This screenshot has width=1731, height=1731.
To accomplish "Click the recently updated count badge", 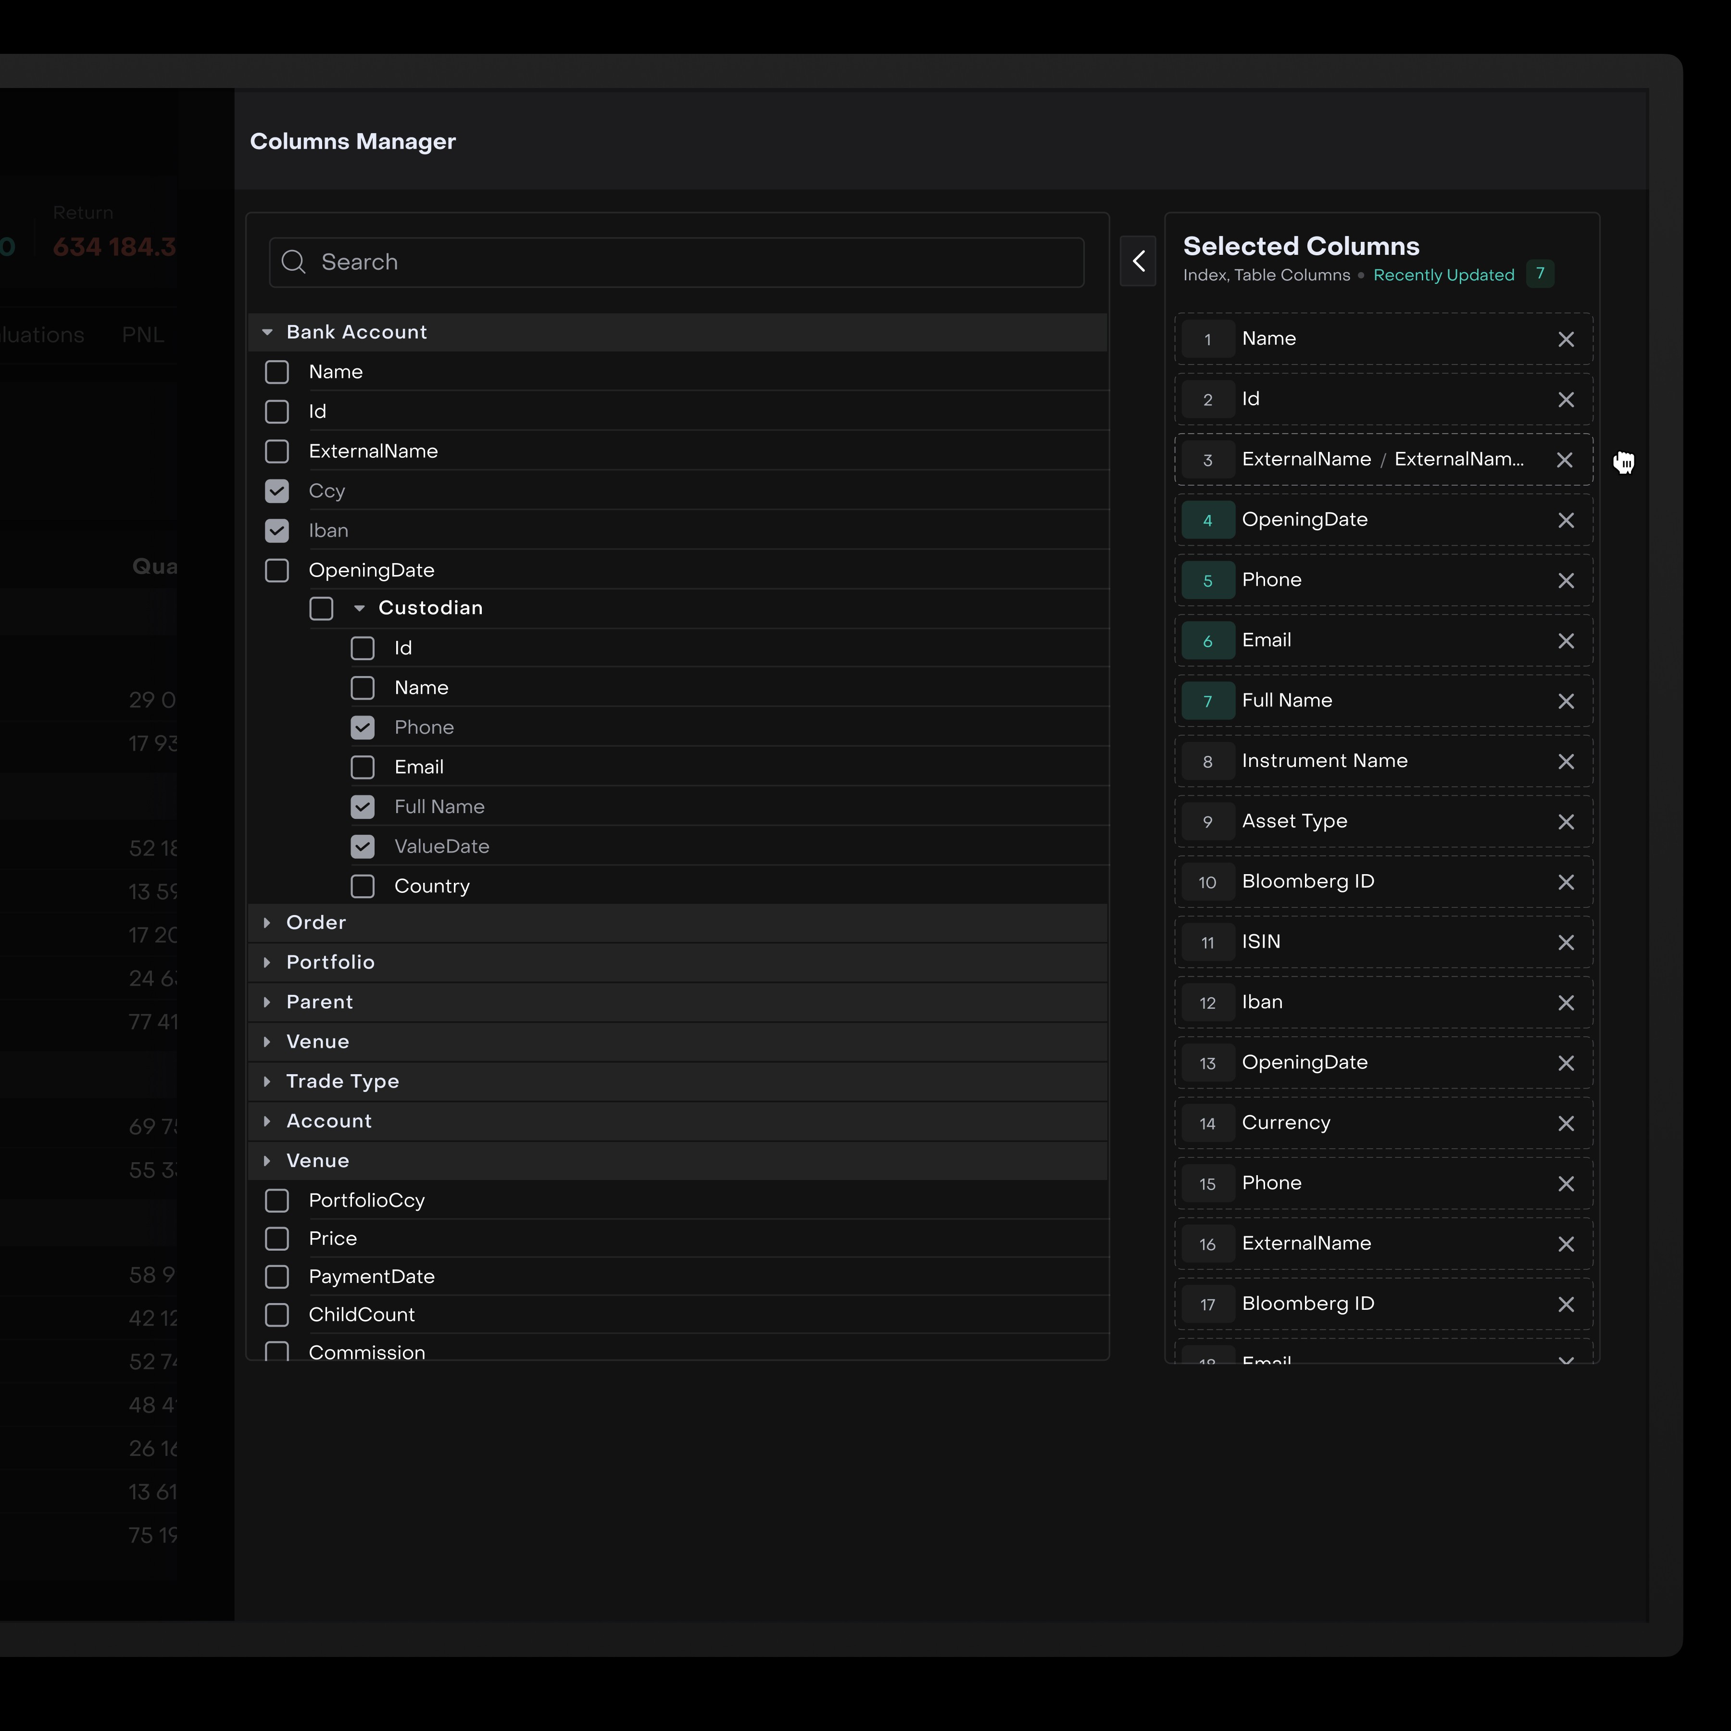I will pos(1539,274).
